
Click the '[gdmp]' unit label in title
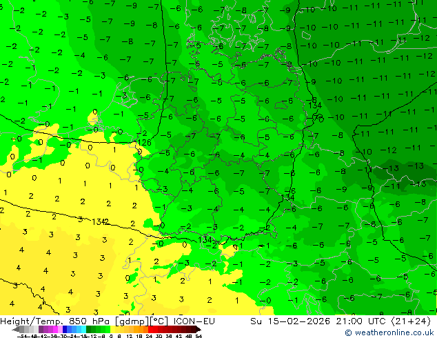coord(132,321)
